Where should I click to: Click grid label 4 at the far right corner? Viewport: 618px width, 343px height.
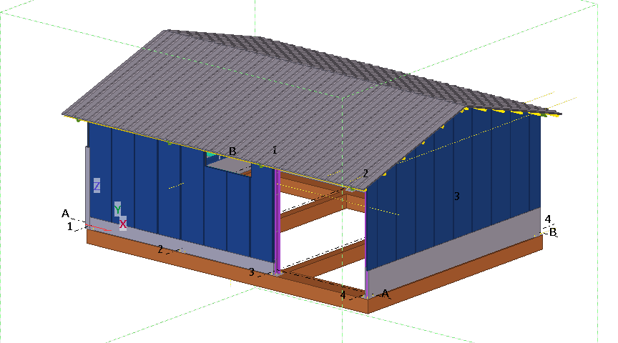point(548,219)
